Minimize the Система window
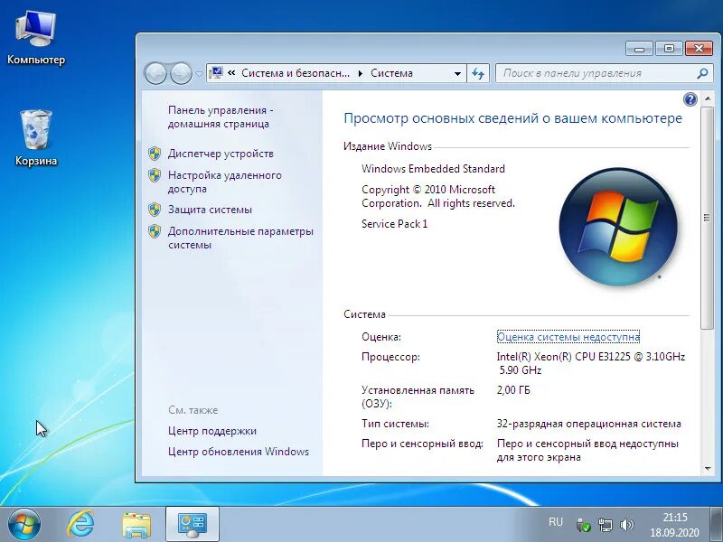The width and height of the screenshot is (723, 542). (639, 49)
